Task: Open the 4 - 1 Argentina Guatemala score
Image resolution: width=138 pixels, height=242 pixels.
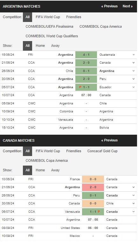Action: click(86, 55)
